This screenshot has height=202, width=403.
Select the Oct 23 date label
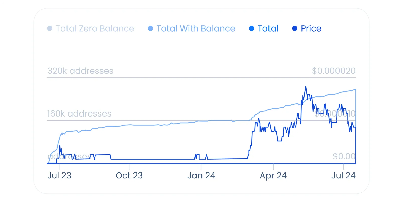coord(129,175)
